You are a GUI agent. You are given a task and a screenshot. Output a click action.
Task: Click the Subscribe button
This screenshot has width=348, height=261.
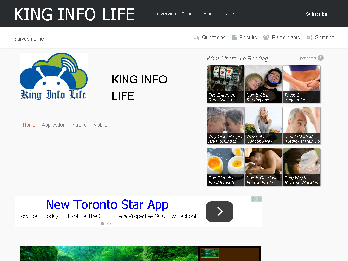tap(316, 14)
